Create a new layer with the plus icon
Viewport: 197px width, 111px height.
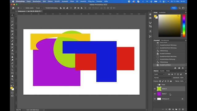179,109
